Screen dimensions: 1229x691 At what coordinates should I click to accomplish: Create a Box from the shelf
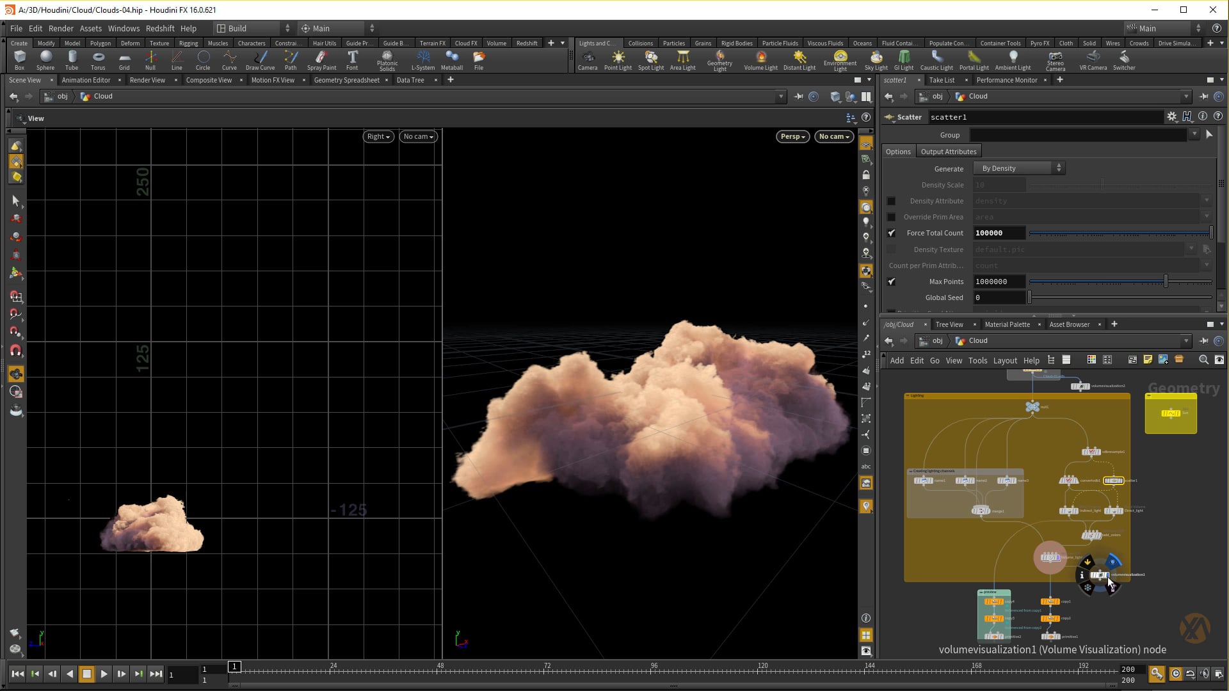point(19,60)
